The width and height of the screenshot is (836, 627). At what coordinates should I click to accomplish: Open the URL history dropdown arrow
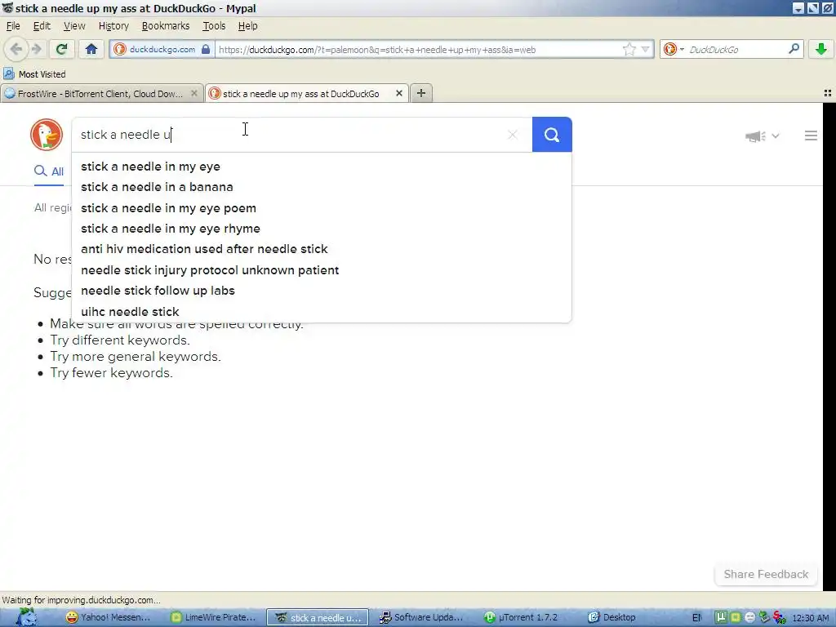pyautogui.click(x=645, y=50)
